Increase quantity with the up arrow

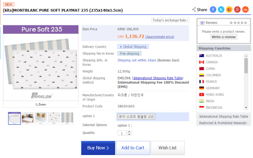(129, 132)
